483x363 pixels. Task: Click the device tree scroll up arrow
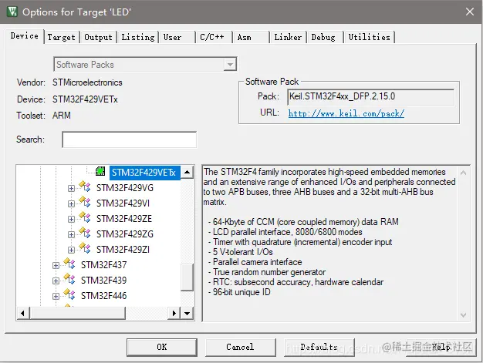(x=187, y=172)
